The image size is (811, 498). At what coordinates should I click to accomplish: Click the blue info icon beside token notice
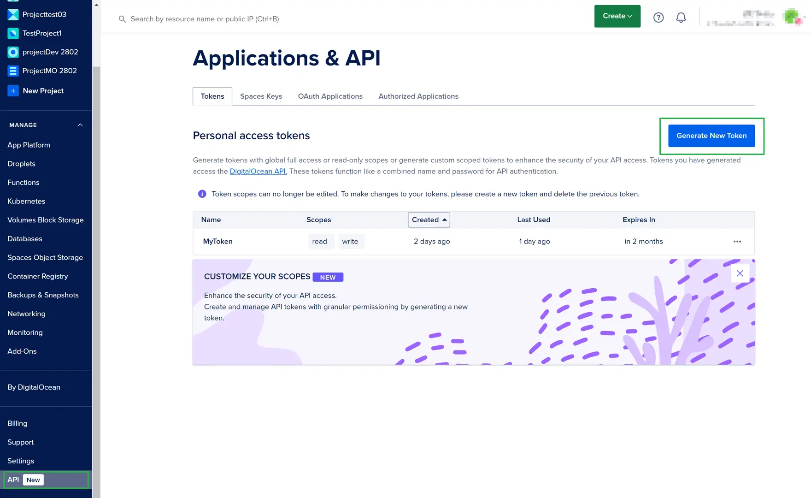tap(202, 194)
